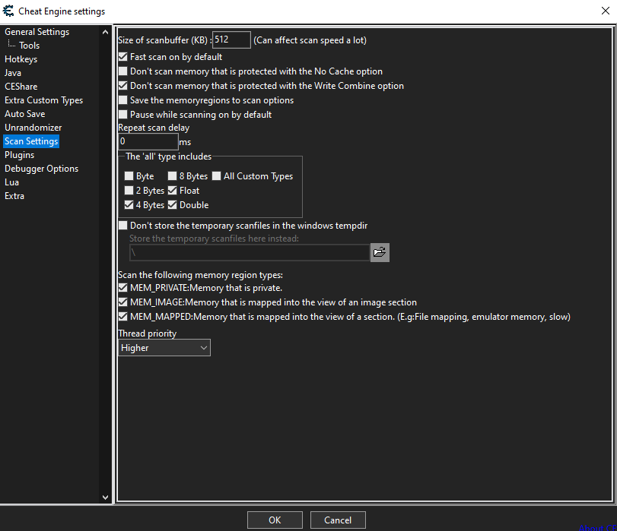Screen dimensions: 617x531
Task: Open Extra Custom Types settings page
Action: 43,100
